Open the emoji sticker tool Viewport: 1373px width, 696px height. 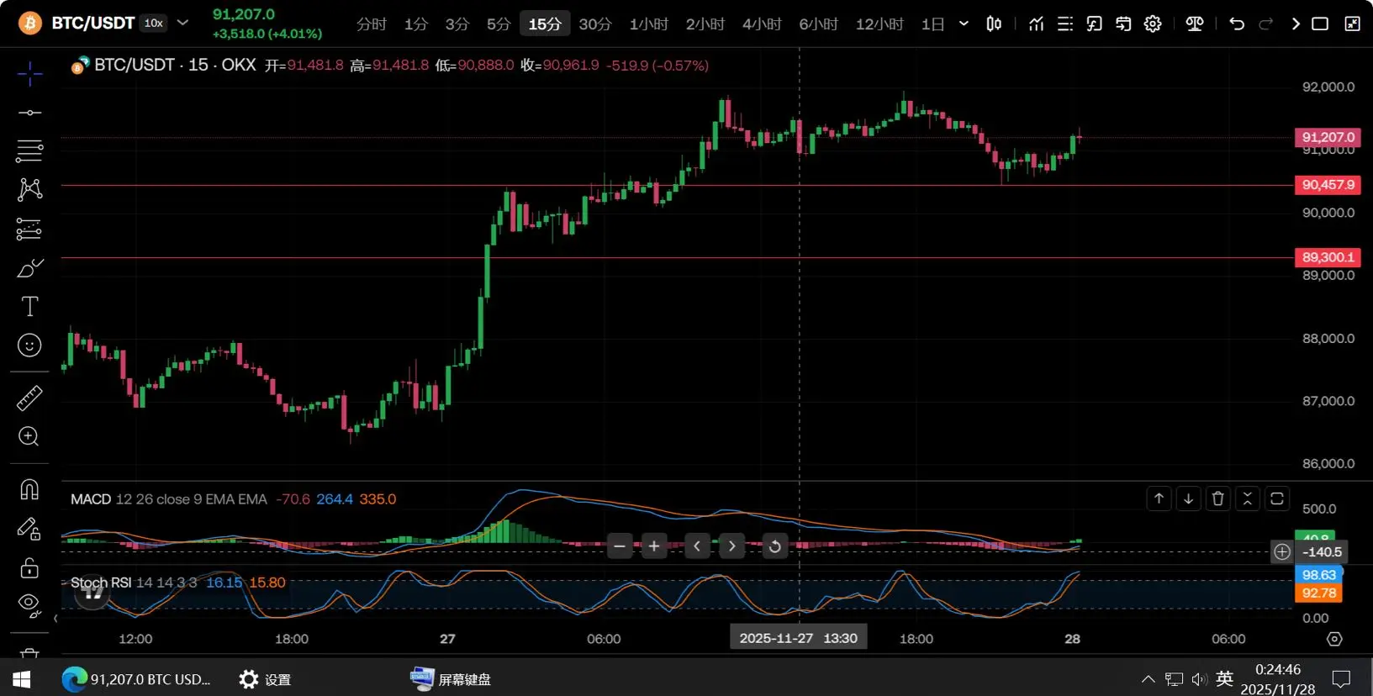(29, 345)
